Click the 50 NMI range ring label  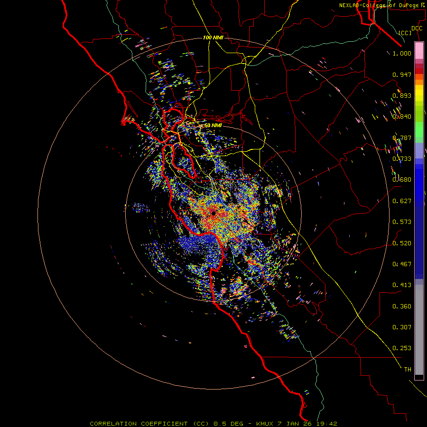pos(213,126)
